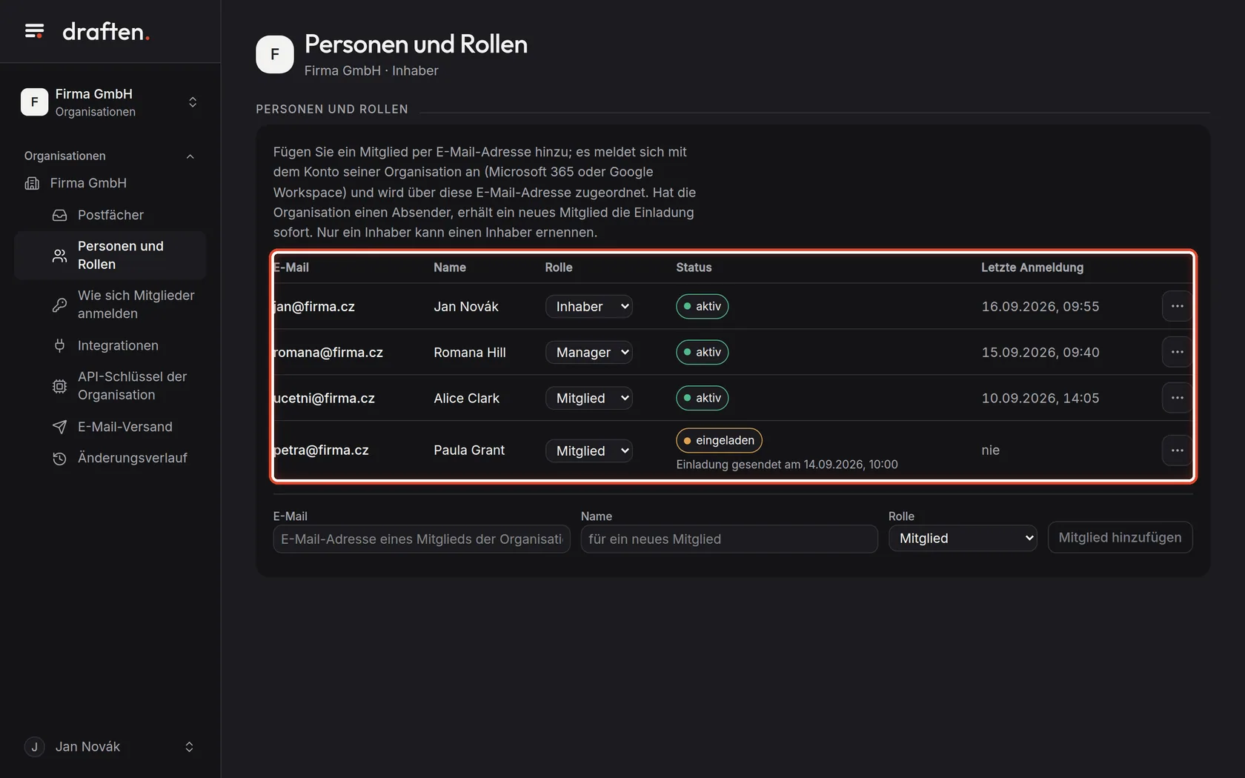1245x778 pixels.
Task: Click the email romana@firma.cz
Action: [x=328, y=353]
